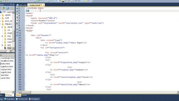179x101 pixels.
Task: Click editor horizontal scroll left arrow
Action: tap(20, 92)
